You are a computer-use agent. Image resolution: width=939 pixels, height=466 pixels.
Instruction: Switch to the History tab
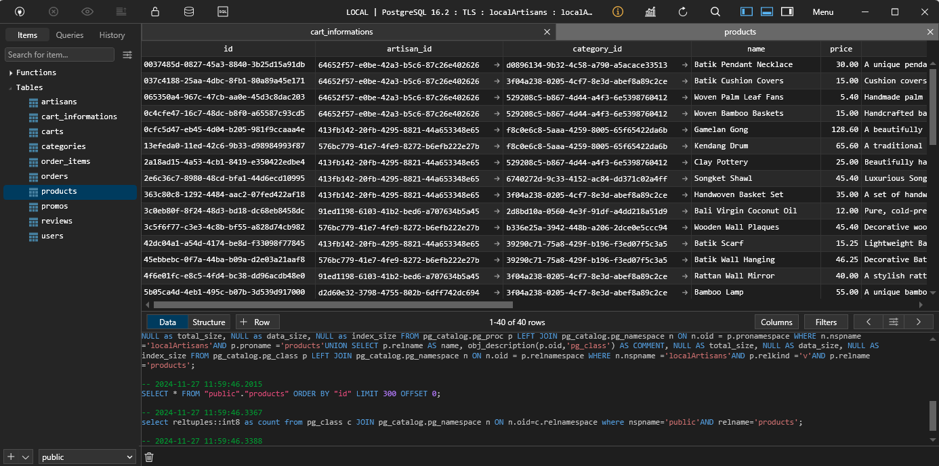[112, 35]
